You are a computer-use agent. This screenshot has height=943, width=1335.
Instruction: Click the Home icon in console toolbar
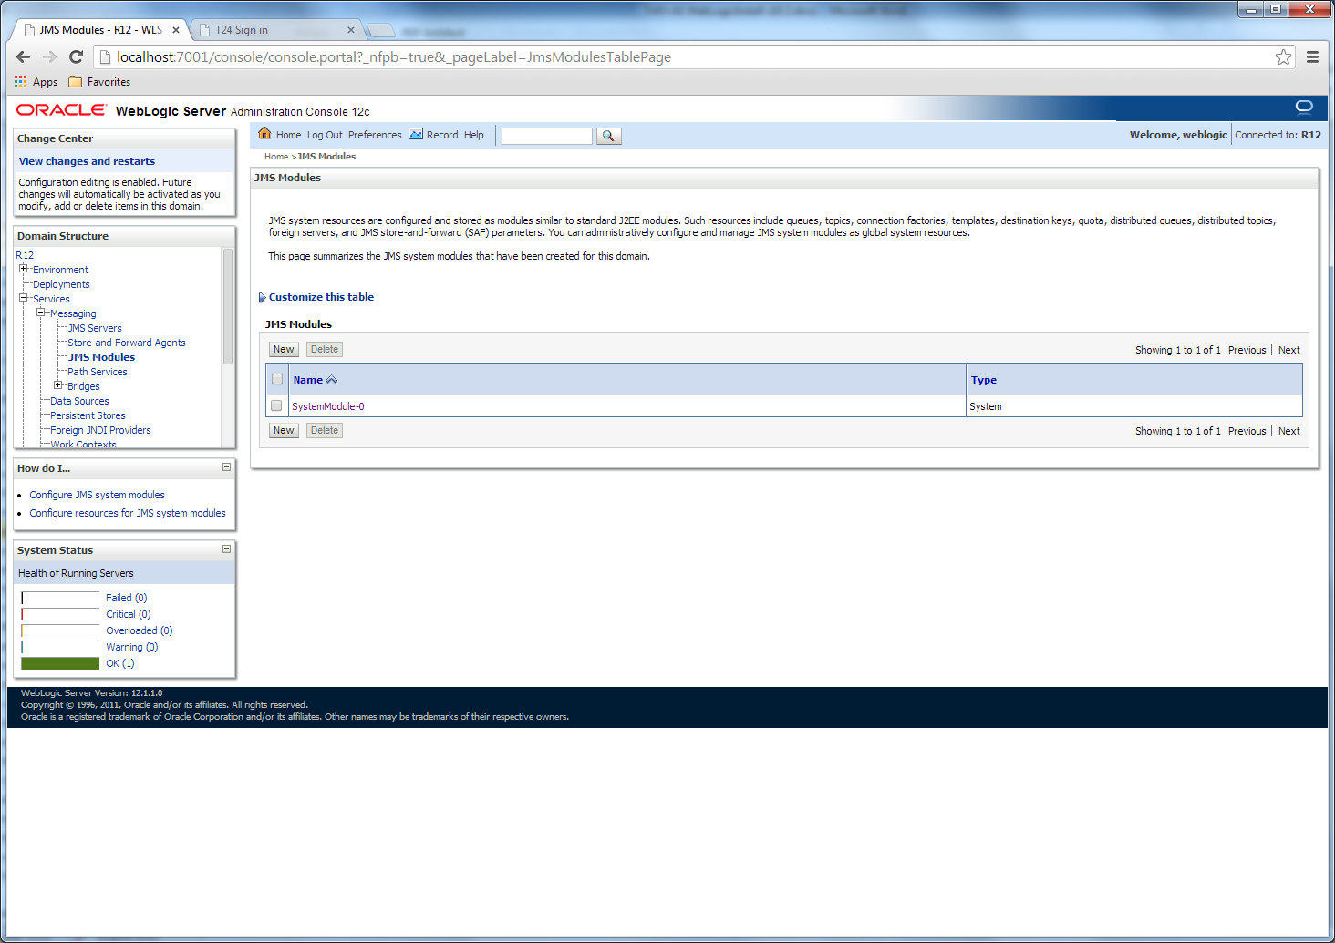(x=264, y=134)
